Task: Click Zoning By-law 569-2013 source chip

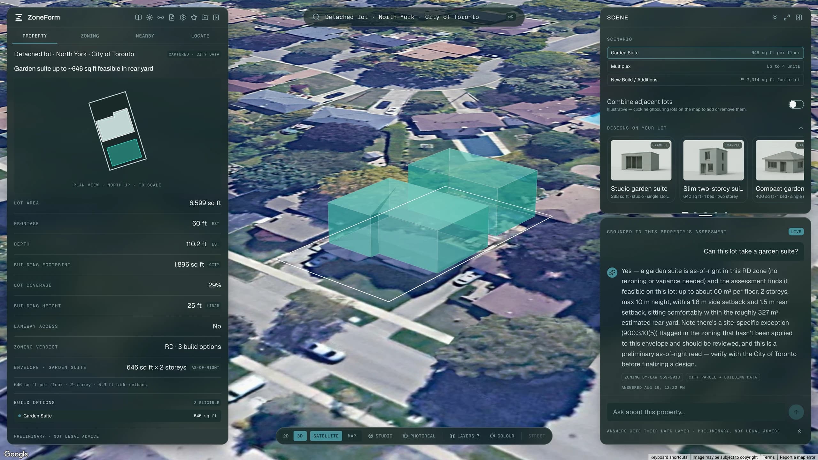Action: click(652, 377)
